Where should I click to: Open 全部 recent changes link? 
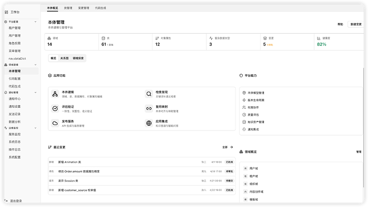pos(225,147)
